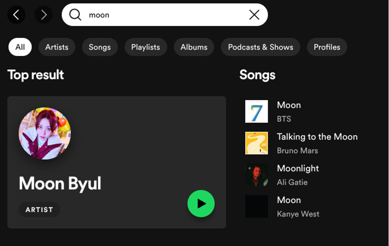Go back with the left arrow button

point(16,15)
